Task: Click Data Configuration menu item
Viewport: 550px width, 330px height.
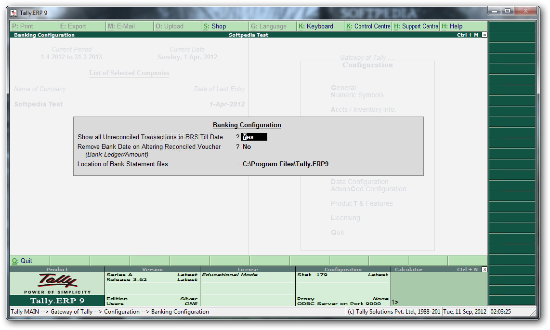Action: click(360, 182)
